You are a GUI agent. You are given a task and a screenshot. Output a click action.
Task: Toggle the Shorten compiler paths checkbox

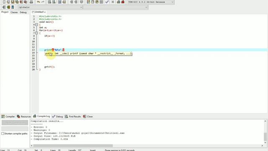coord(3,133)
